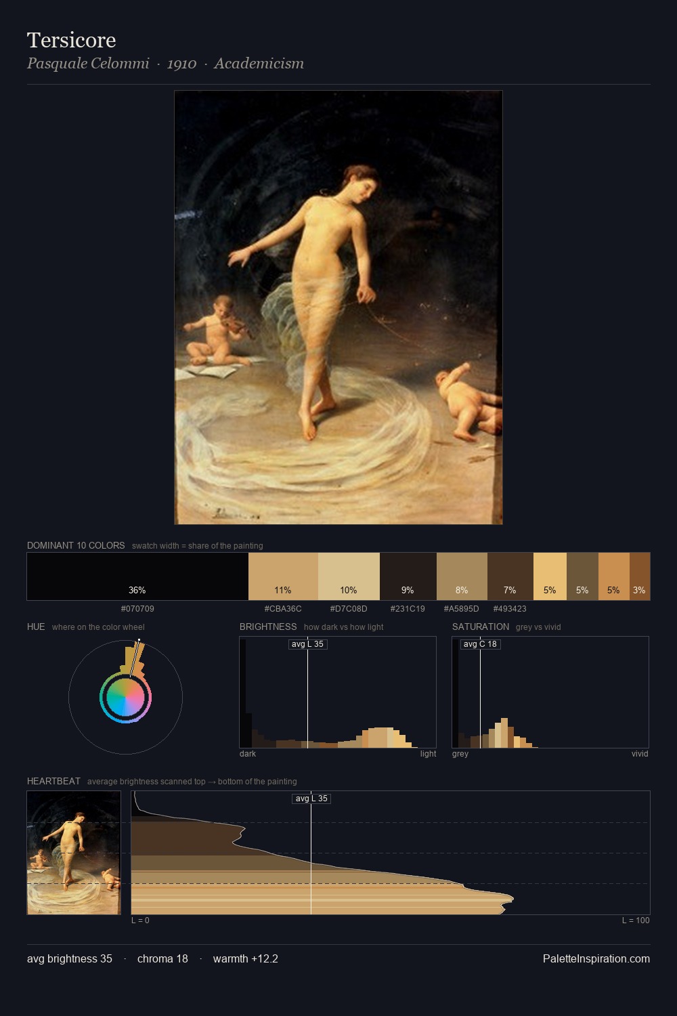The width and height of the screenshot is (677, 1016).
Task: Select the 9% dark brown swatch
Action: [408, 576]
